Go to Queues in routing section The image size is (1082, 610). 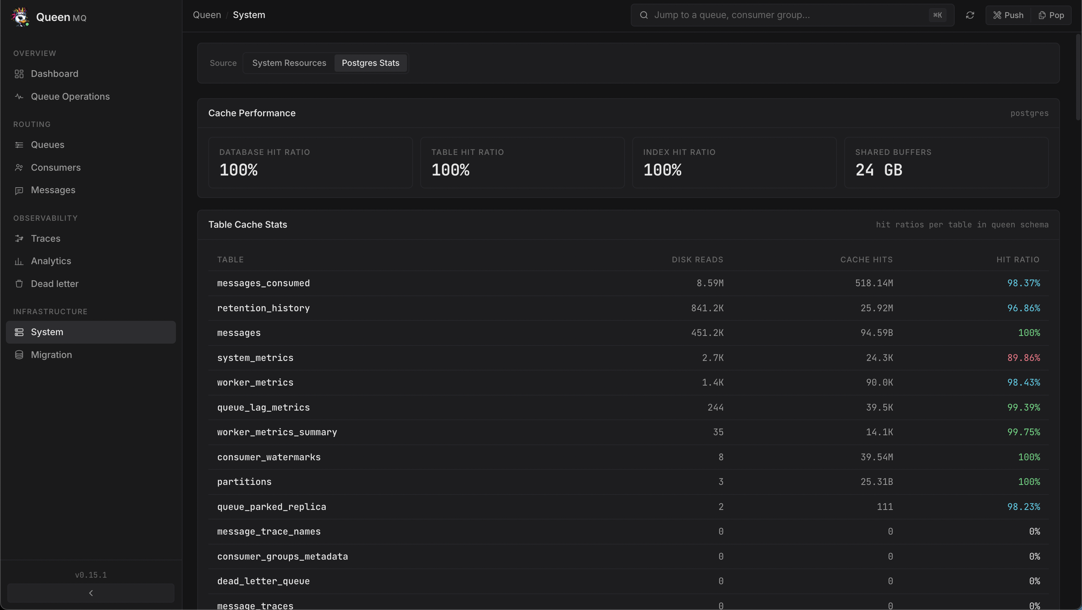pyautogui.click(x=91, y=145)
